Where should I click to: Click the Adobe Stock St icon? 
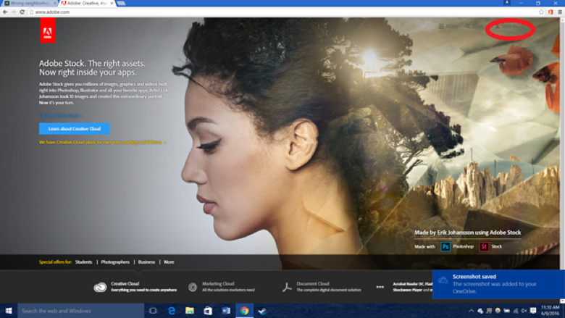484,247
